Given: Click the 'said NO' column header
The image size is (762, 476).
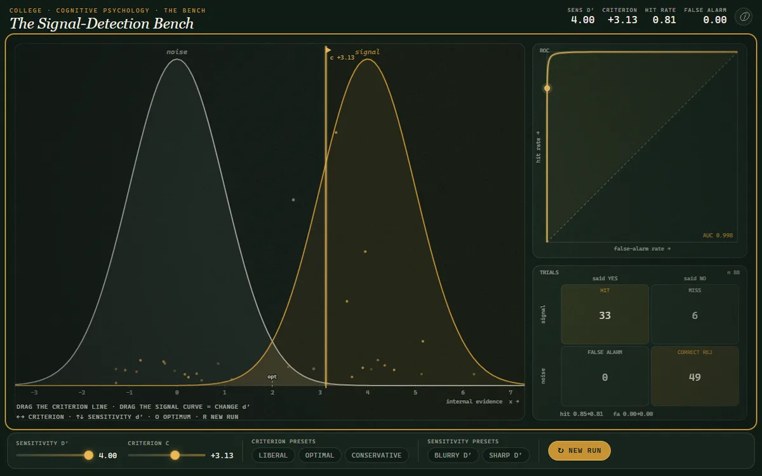Looking at the screenshot, I should 695,279.
